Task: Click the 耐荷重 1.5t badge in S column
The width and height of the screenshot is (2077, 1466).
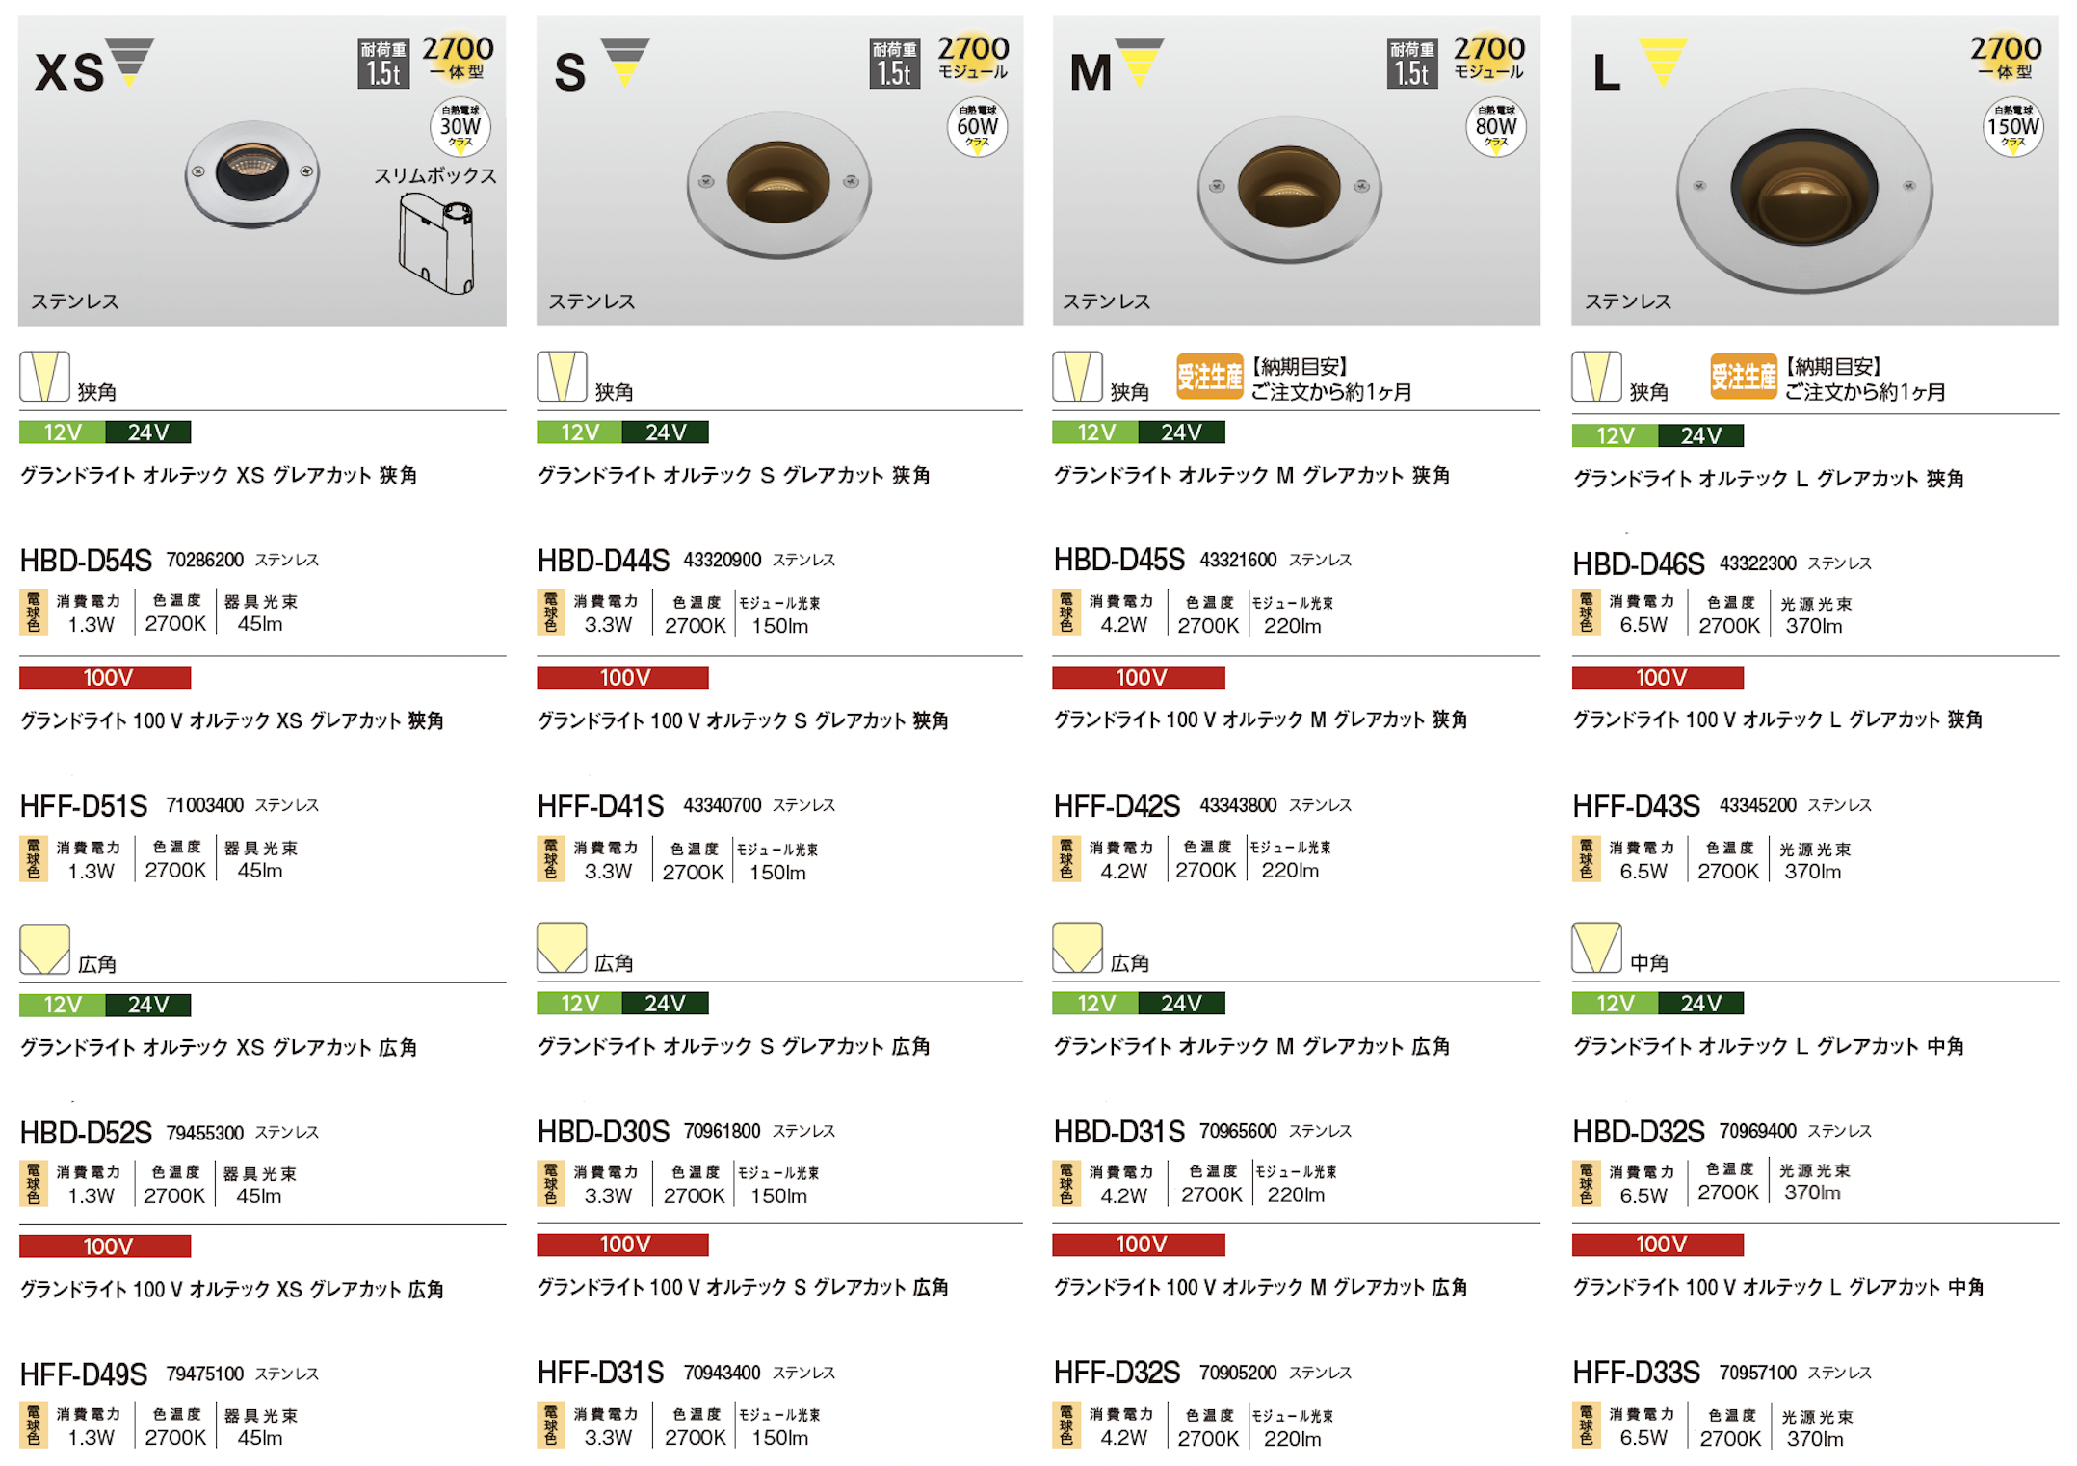Action: pyautogui.click(x=894, y=64)
